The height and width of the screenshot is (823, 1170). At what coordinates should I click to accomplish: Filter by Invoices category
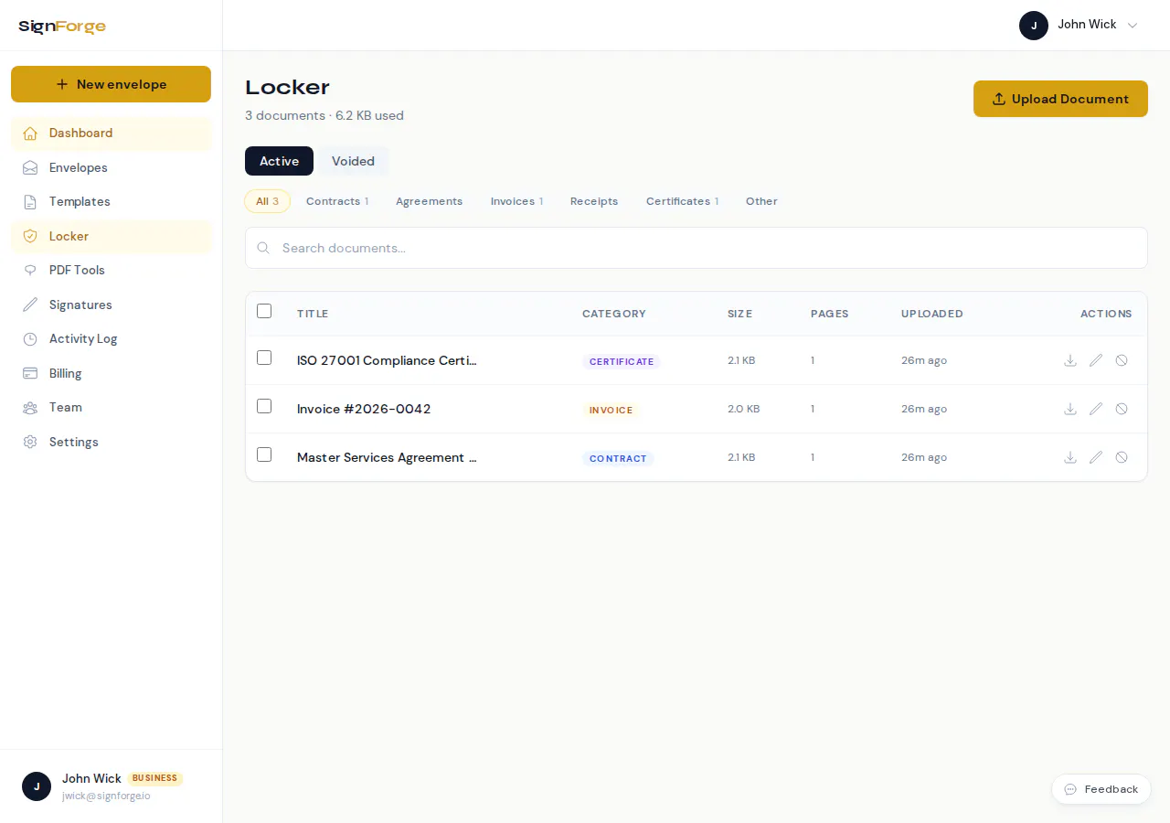coord(516,201)
